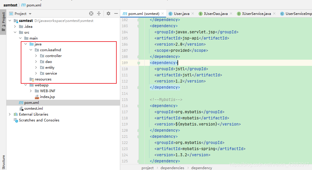Fold the dependency block at line 116
This screenshot has width=312, height=170.
139,106
